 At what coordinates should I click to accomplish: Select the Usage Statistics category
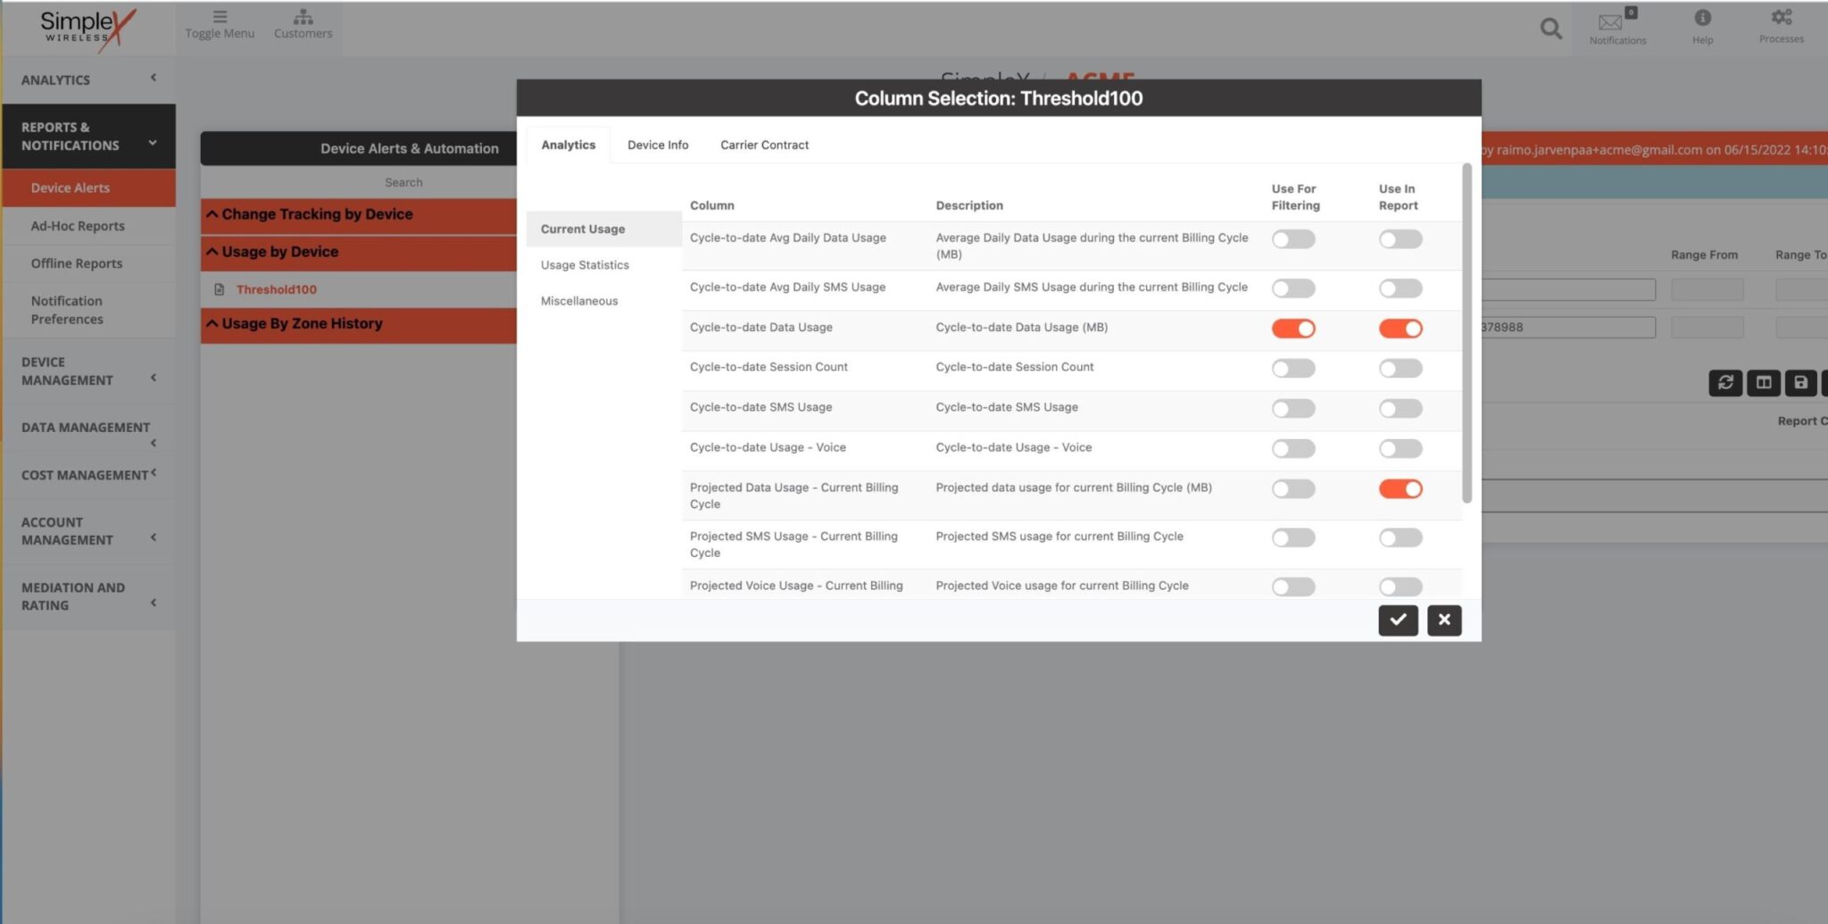(x=585, y=264)
